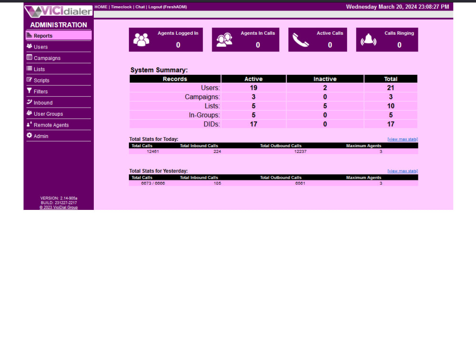Click today's outbound calls value 12237

[x=300, y=151]
